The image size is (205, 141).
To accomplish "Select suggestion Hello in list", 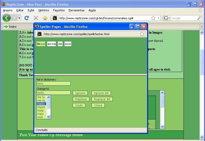I will click(42, 104).
